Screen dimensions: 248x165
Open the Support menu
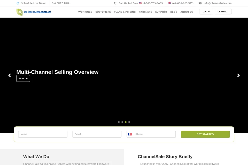point(161,12)
